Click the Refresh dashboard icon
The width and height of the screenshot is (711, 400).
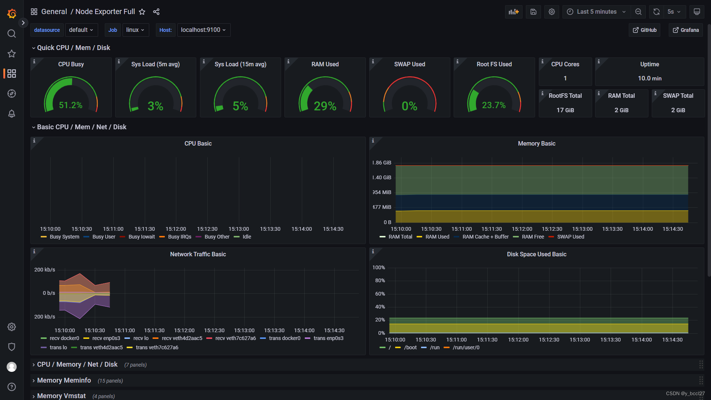point(657,12)
